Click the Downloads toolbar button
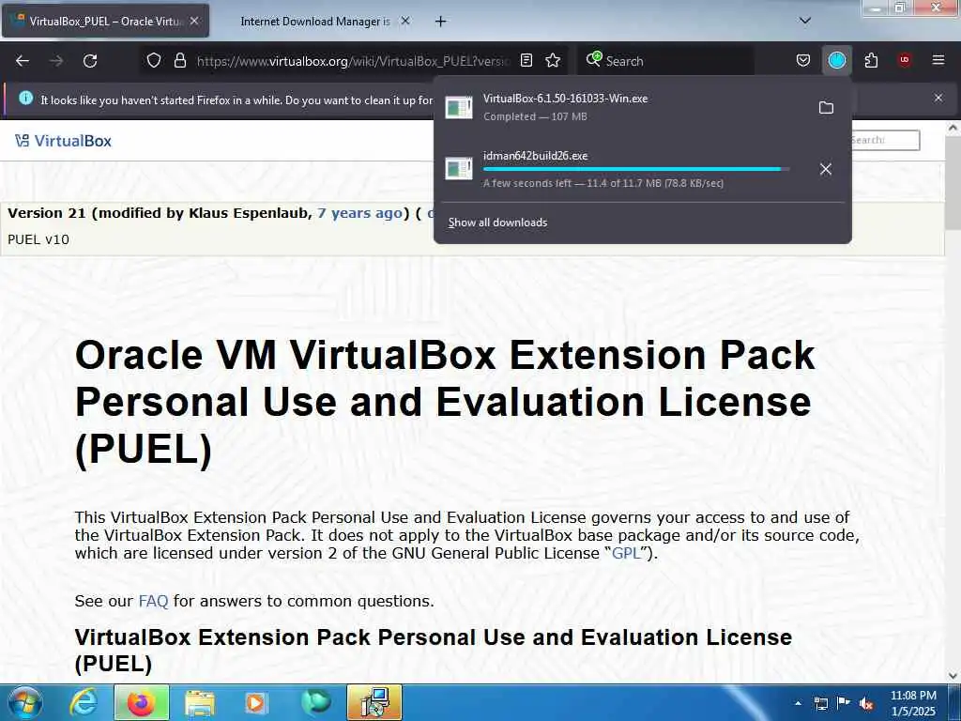The image size is (961, 721). coord(836,60)
